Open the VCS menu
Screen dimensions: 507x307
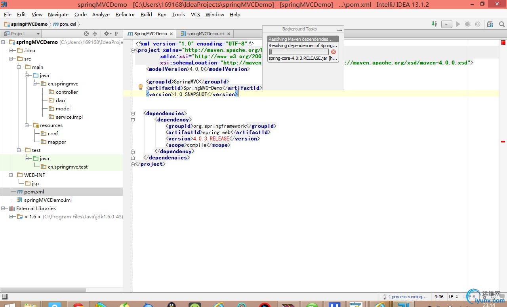[x=195, y=14]
